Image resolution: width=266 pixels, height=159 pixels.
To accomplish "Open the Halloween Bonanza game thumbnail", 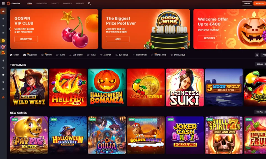I will coord(107,87).
